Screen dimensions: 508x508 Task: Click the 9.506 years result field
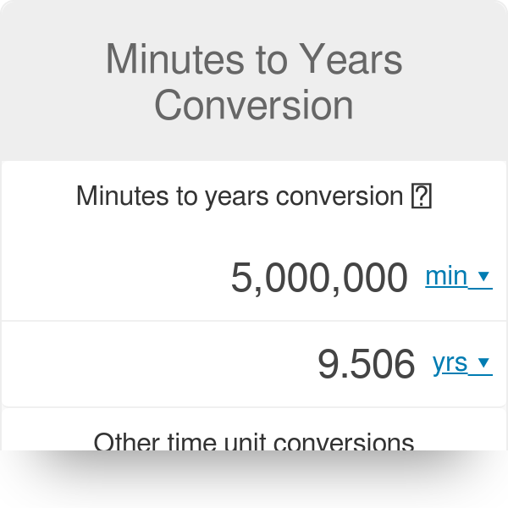(x=366, y=365)
